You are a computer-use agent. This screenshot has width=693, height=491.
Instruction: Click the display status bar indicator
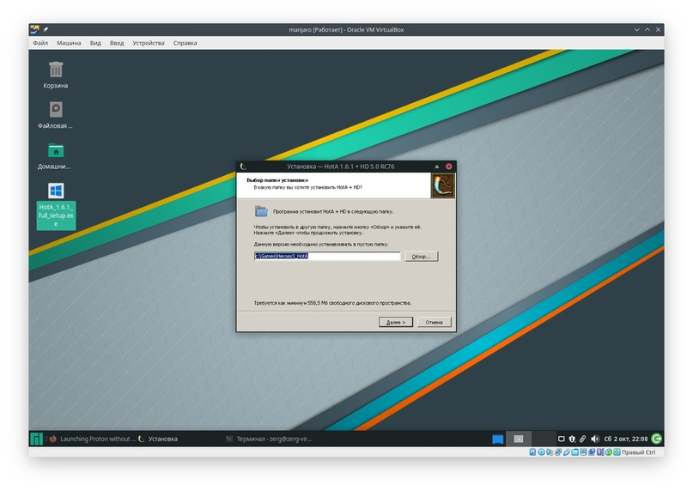(583, 452)
